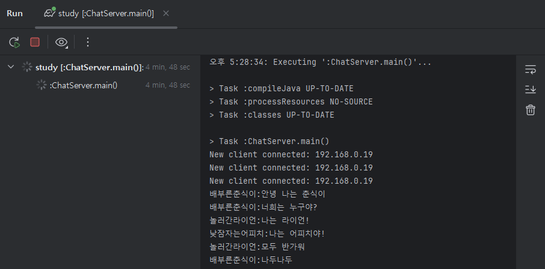This screenshot has width=545, height=269.
Task: Click the 모두 반가워 message line
Action: 257,247
